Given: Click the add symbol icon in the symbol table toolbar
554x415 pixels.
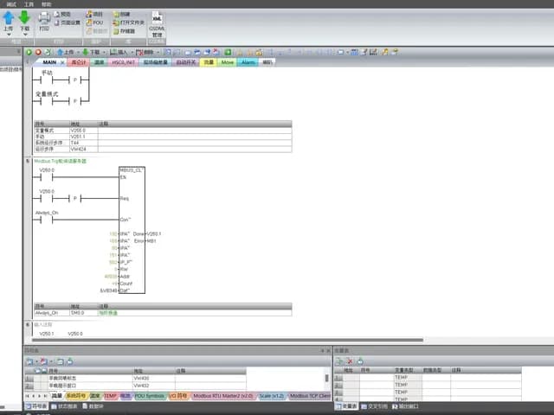Looking at the screenshot, I should 29,361.
